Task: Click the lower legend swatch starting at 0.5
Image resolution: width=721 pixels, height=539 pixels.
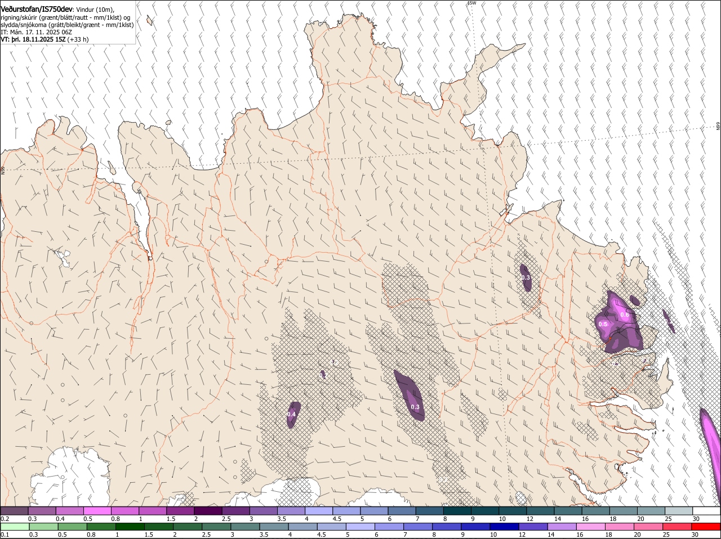Action: point(72,527)
